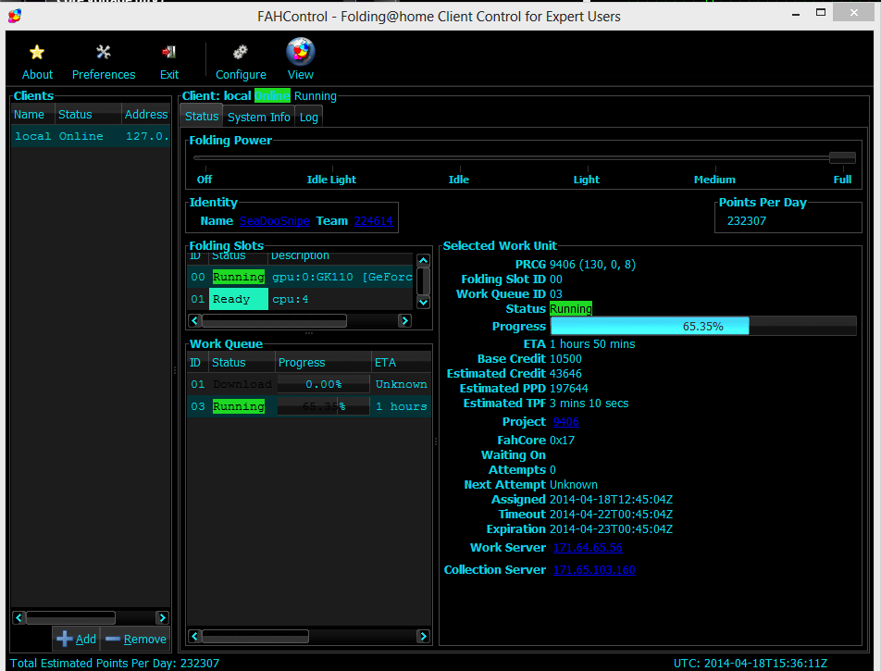Click Estimated PPD value 197644
This screenshot has width=881, height=671.
(x=568, y=389)
